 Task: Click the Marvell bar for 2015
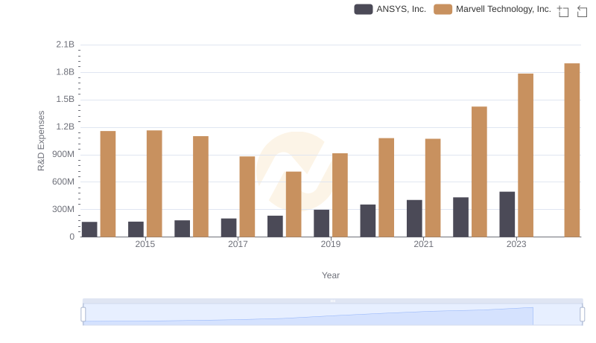click(154, 184)
